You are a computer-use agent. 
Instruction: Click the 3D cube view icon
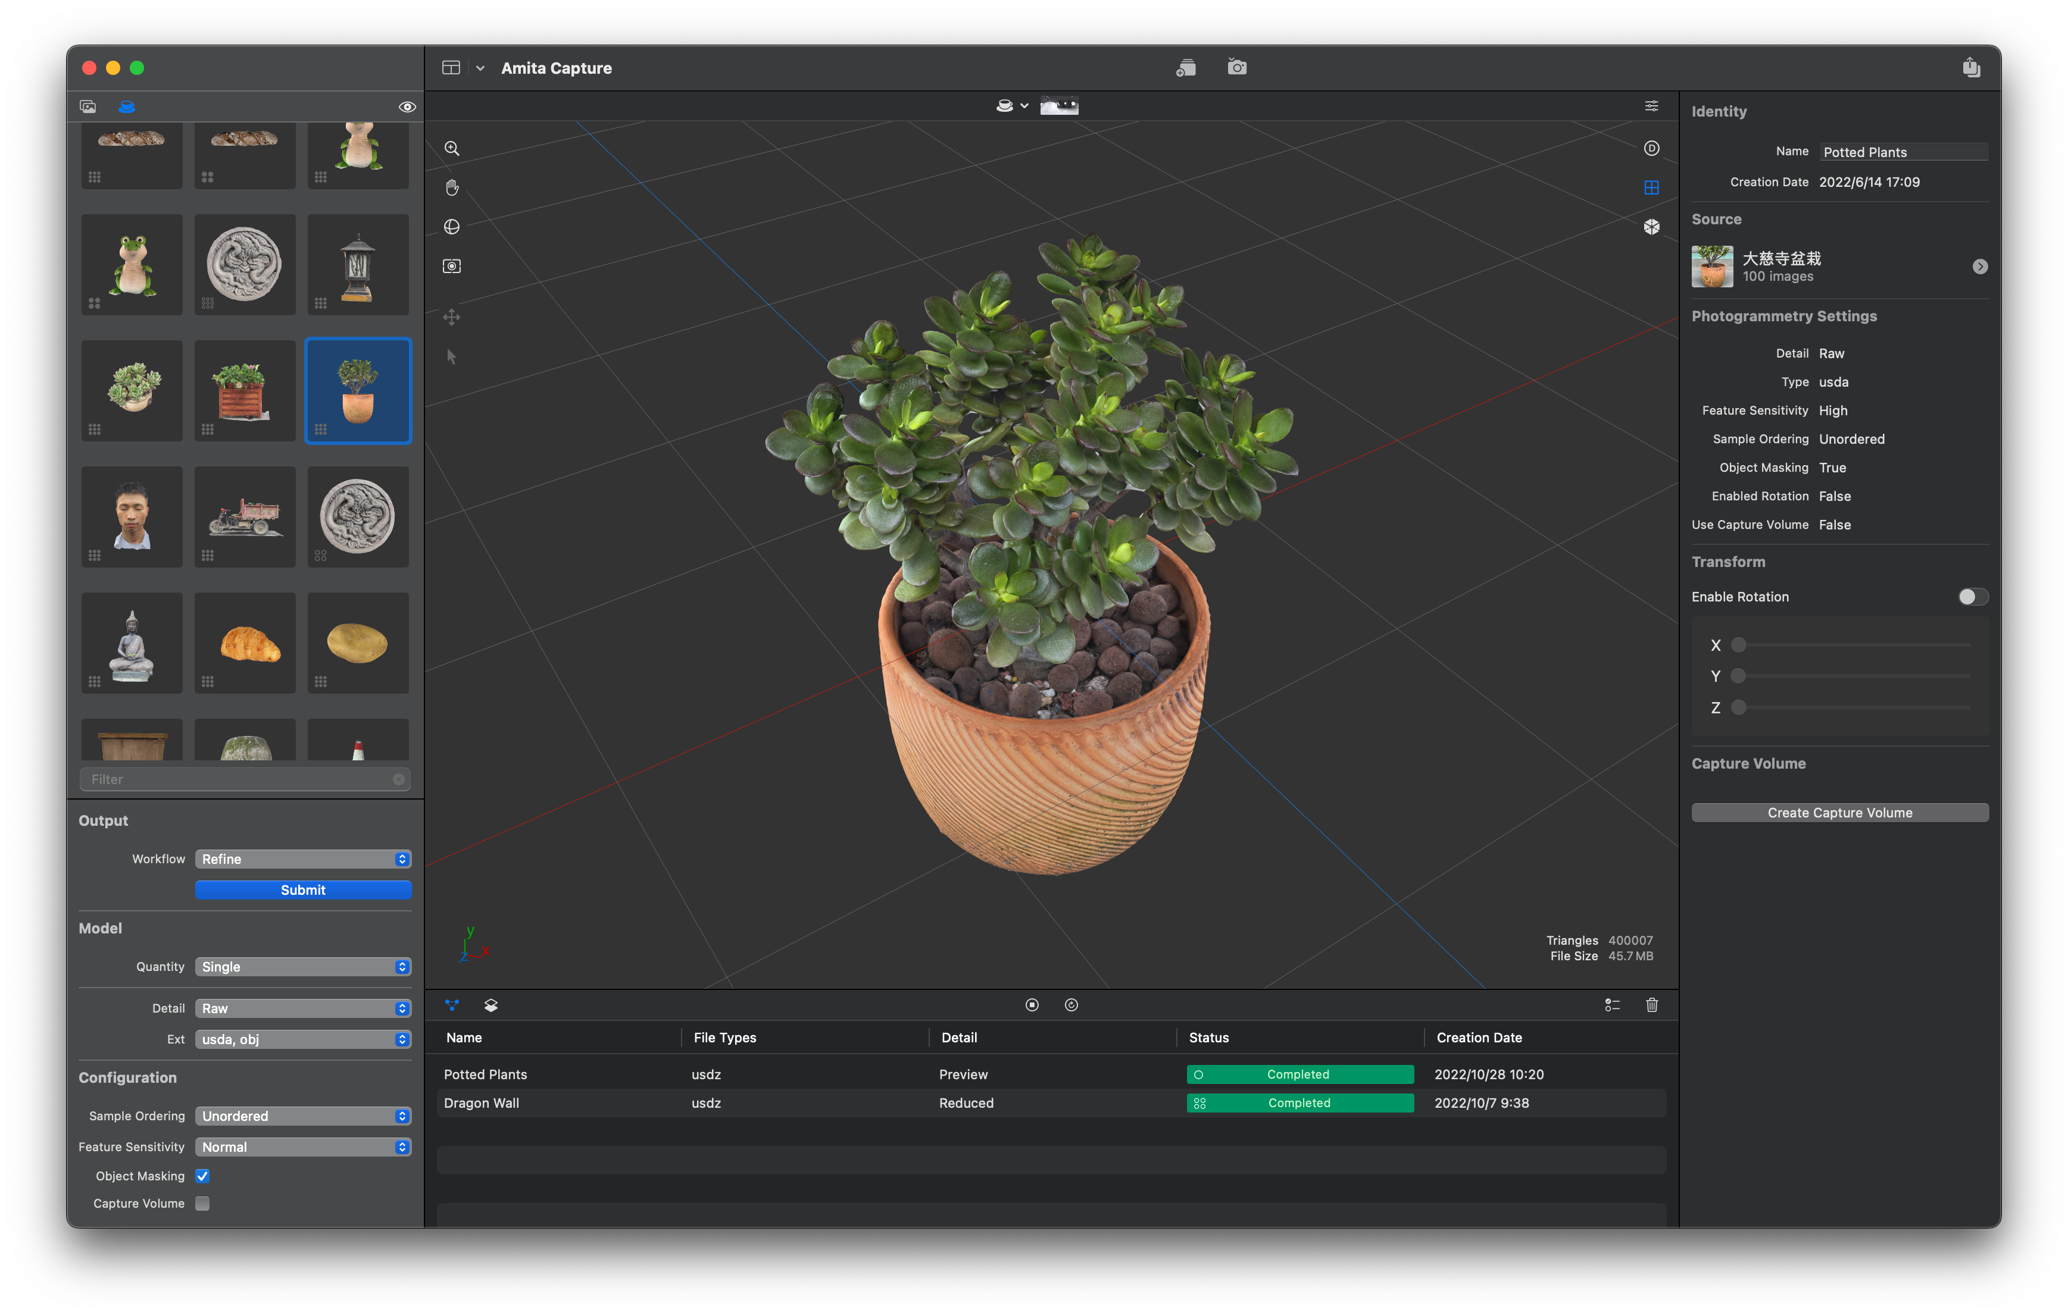point(1651,227)
